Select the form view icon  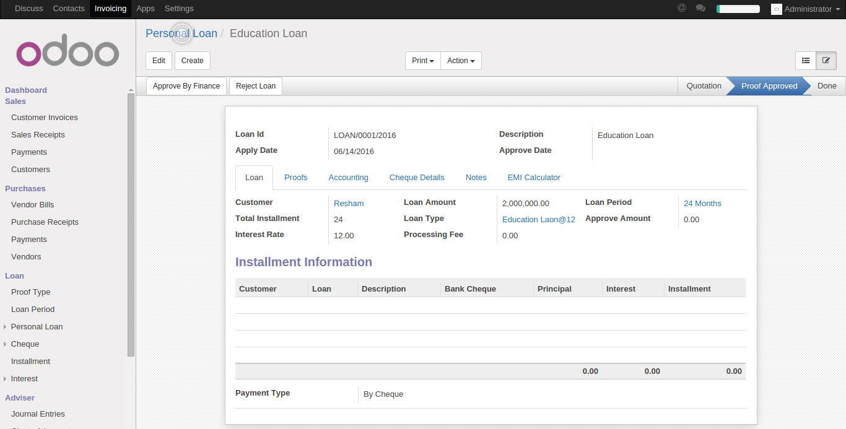[x=826, y=61]
